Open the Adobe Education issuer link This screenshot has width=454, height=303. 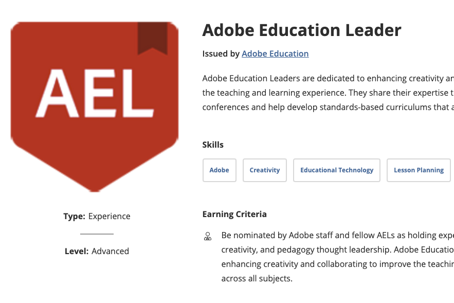click(x=275, y=54)
